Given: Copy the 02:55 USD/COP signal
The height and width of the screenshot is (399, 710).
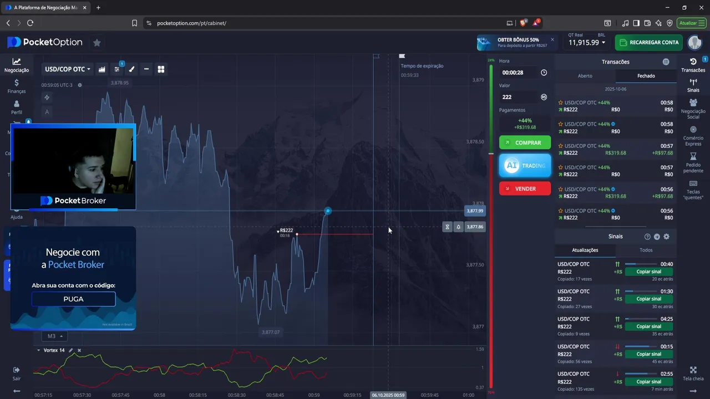Looking at the screenshot, I should tap(648, 381).
